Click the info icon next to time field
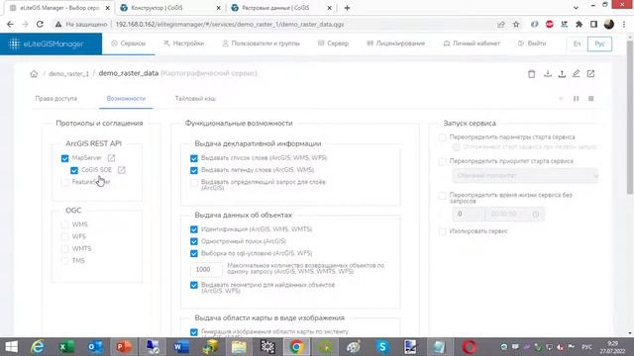Screen dimensions: 634x356 tap(536, 215)
